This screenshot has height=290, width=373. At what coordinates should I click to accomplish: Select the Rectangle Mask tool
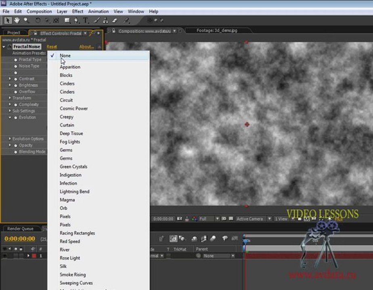(67, 21)
